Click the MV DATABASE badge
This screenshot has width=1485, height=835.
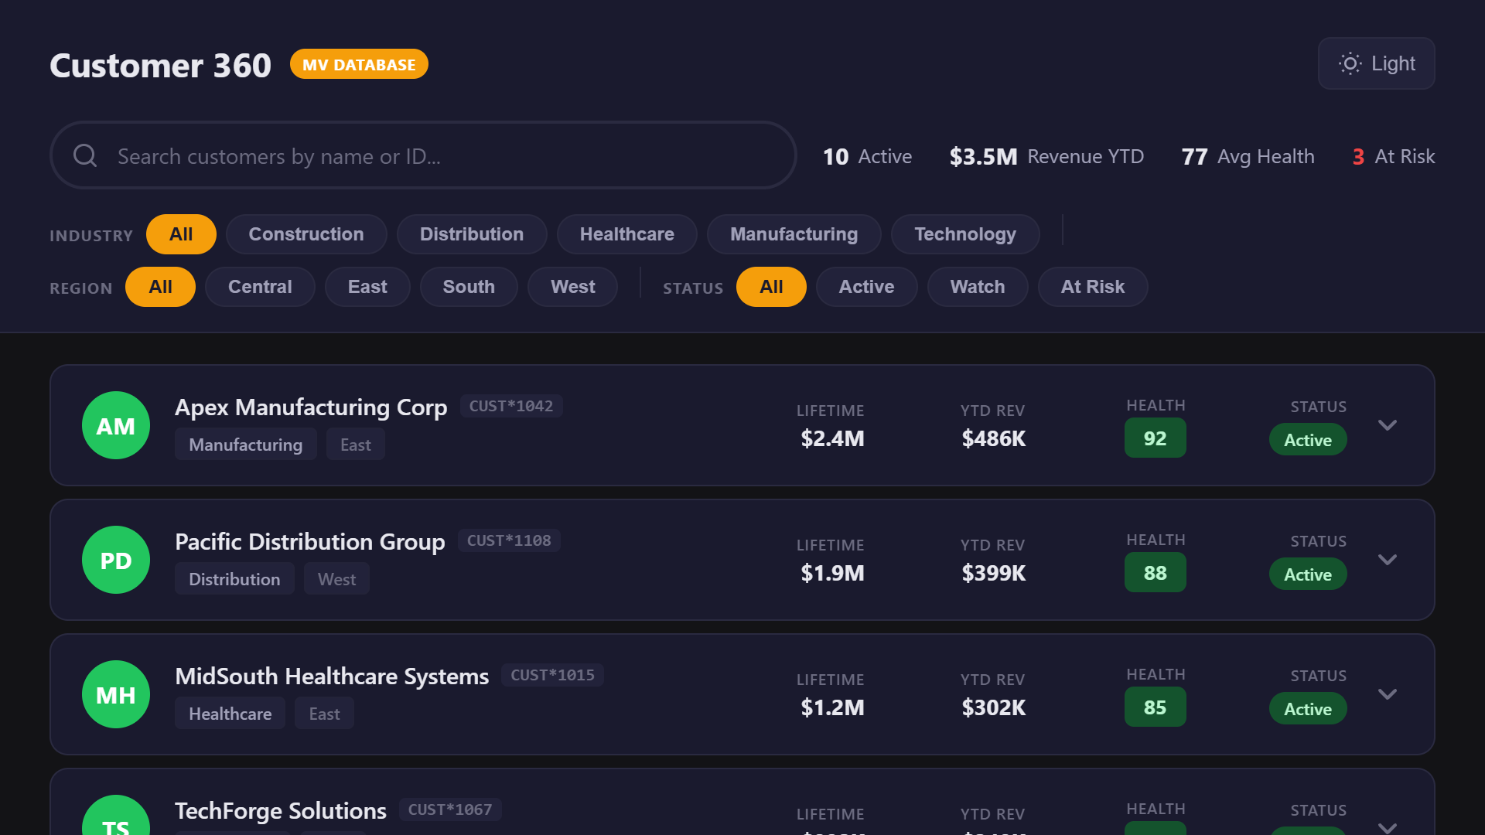click(x=359, y=65)
